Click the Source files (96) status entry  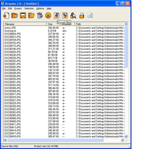point(9,146)
